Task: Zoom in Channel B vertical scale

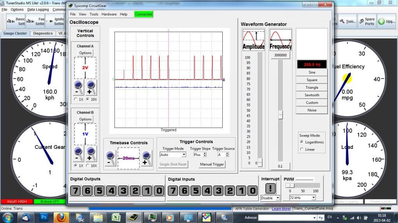Action: click(x=91, y=154)
